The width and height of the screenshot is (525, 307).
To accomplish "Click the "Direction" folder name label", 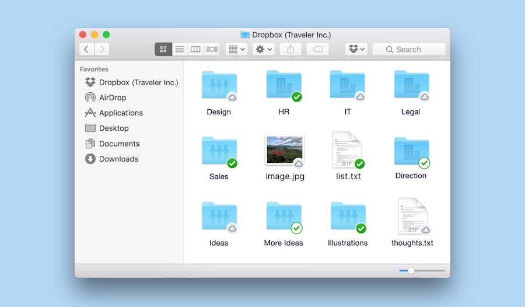I will (411, 176).
